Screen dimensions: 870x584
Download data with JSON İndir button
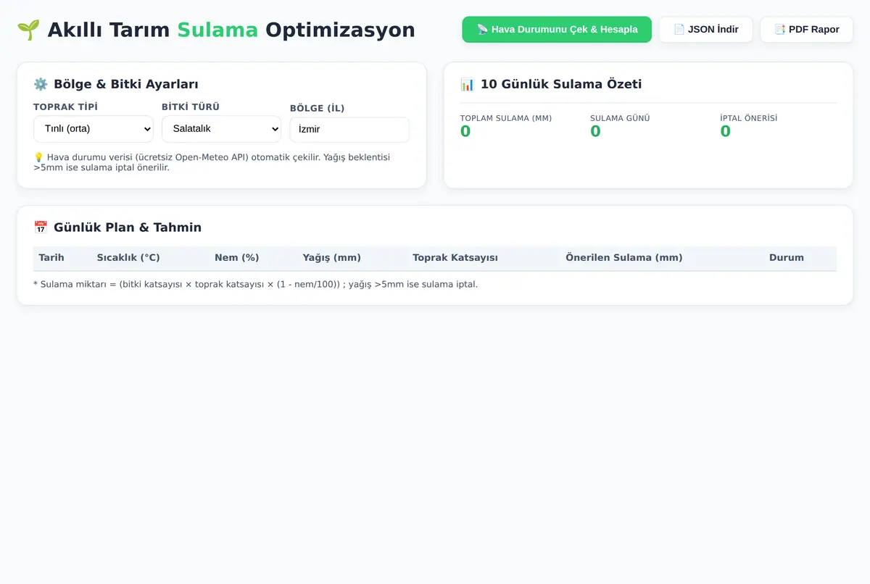pyautogui.click(x=705, y=30)
